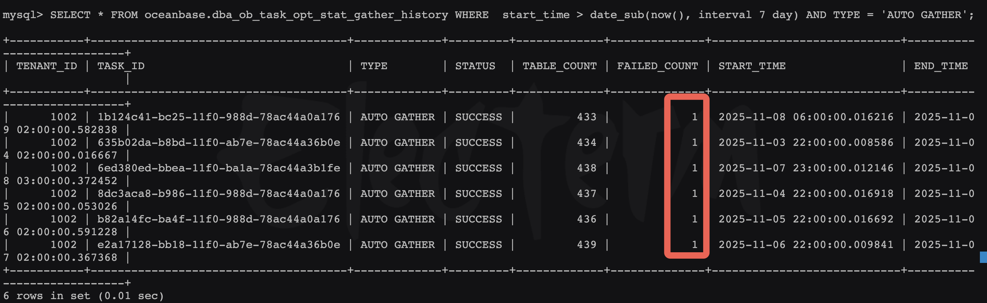
Task: Click the STATUS column header
Action: coord(475,66)
